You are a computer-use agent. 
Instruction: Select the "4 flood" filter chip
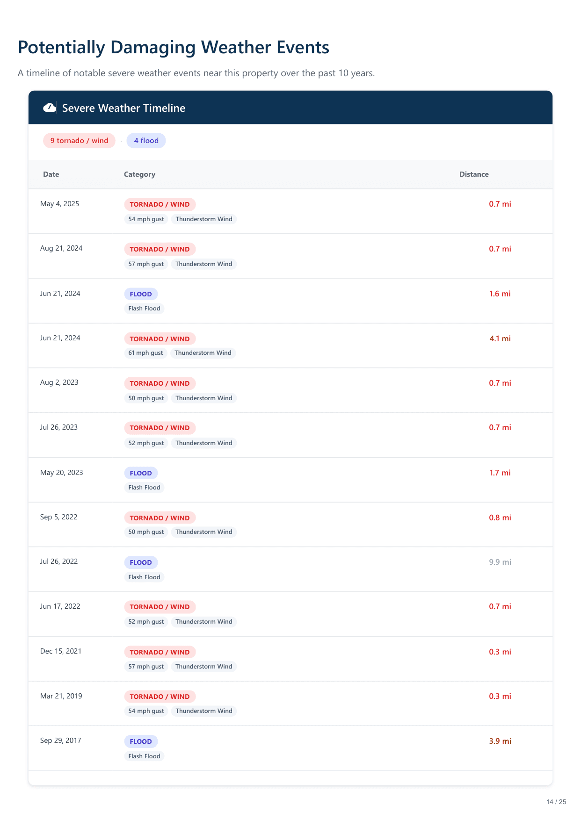[x=146, y=141]
